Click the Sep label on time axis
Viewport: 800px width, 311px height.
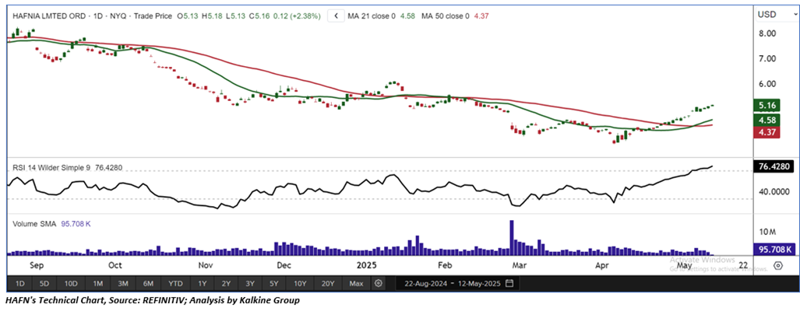pos(37,265)
